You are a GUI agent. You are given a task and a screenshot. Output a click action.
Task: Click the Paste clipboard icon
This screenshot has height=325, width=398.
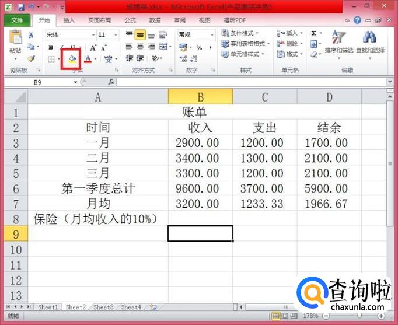16,38
